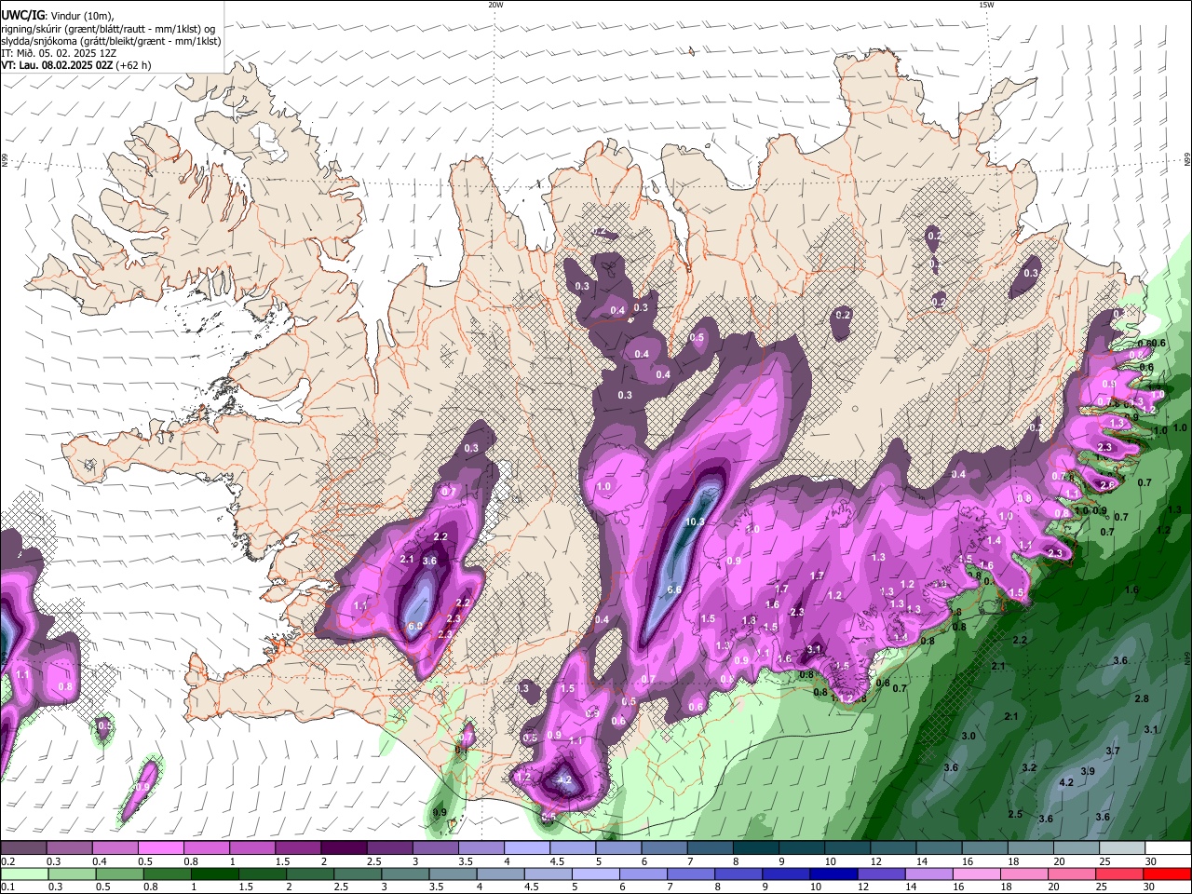This screenshot has width=1192, height=894.
Task: Click the 20W longitude label
Action: coord(495,5)
